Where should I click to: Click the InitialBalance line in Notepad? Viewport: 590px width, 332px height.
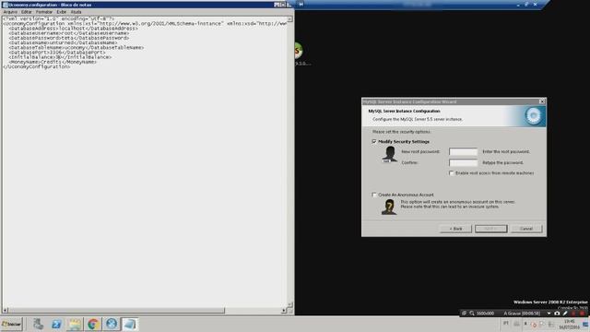click(x=60, y=57)
